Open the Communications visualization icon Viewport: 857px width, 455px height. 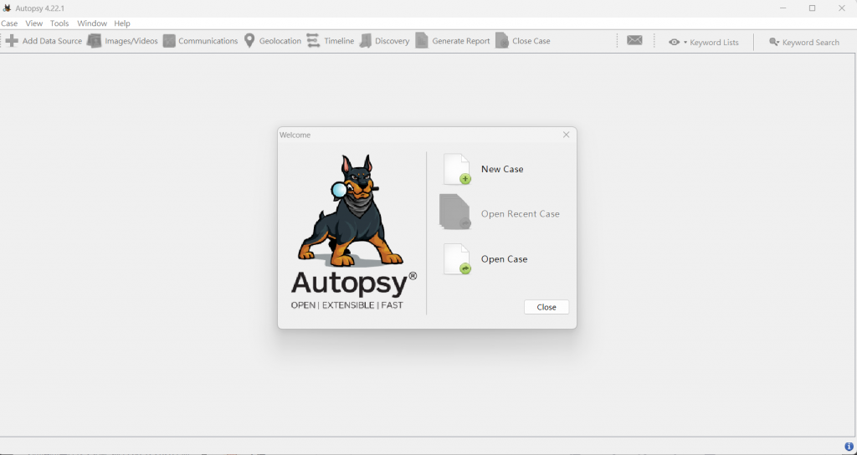(x=169, y=41)
